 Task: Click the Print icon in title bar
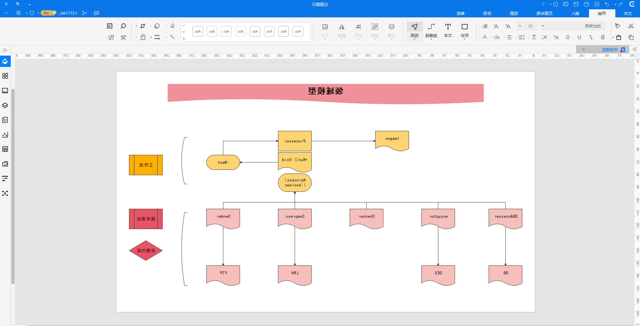pos(565,4)
